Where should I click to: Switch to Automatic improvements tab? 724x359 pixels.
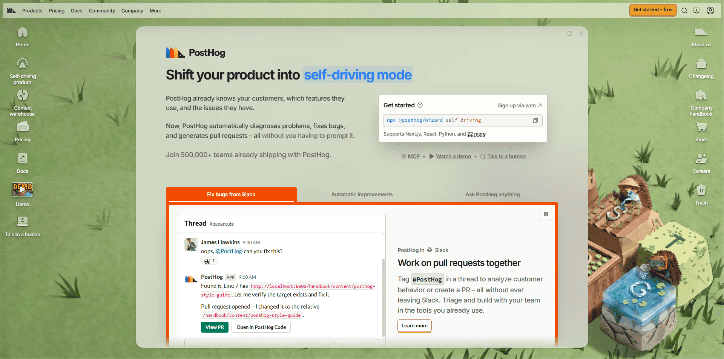[x=362, y=194]
